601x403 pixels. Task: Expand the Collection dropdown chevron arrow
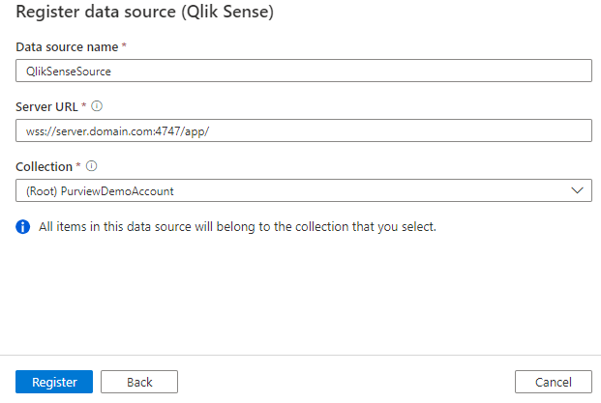[578, 190]
